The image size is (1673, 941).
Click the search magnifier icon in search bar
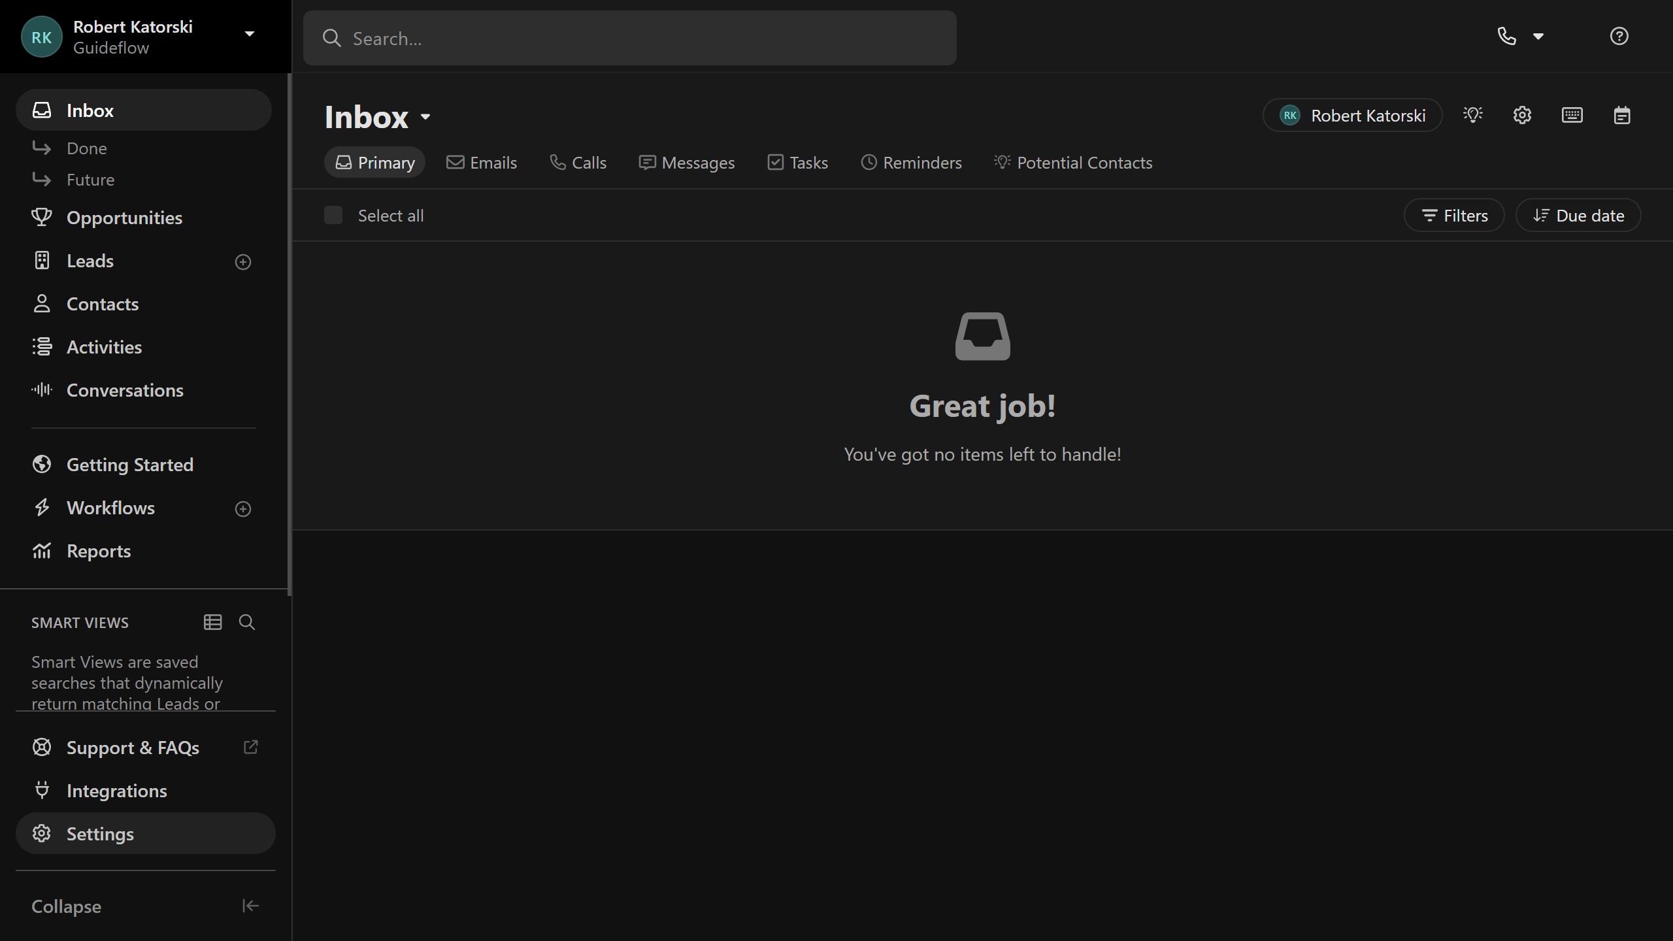coord(332,38)
